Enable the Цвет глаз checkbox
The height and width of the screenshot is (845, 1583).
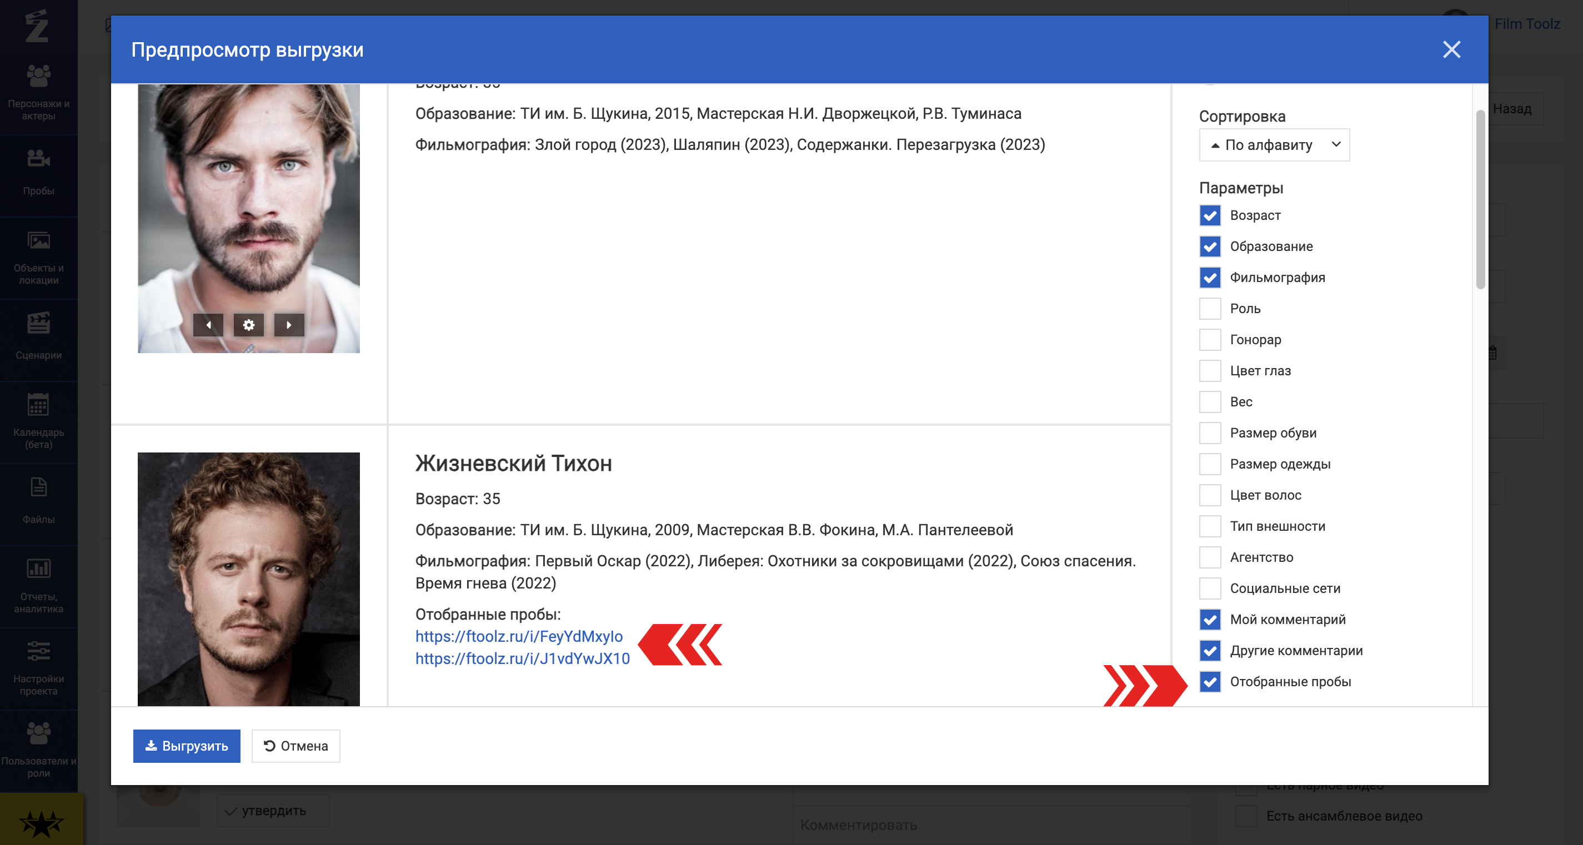[1210, 371]
